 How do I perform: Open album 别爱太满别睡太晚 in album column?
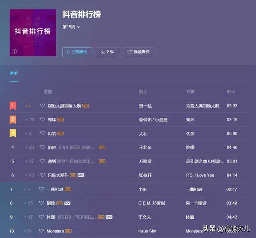(203, 106)
